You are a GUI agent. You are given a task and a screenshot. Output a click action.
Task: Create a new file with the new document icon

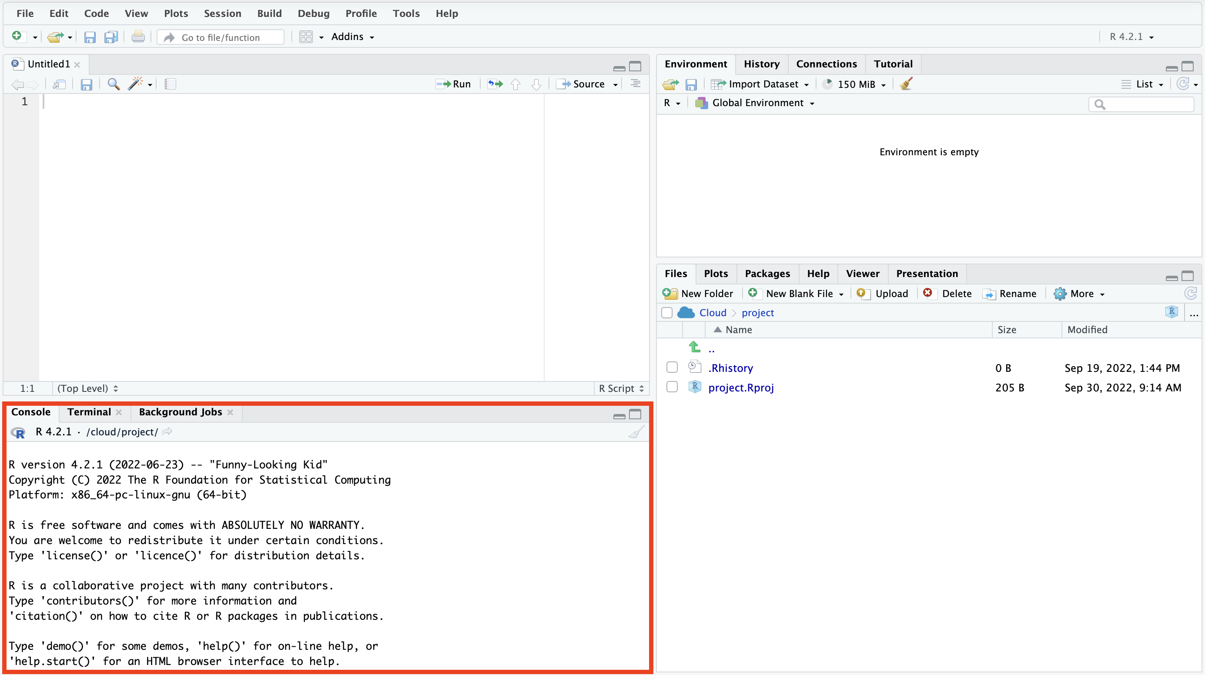coord(17,37)
